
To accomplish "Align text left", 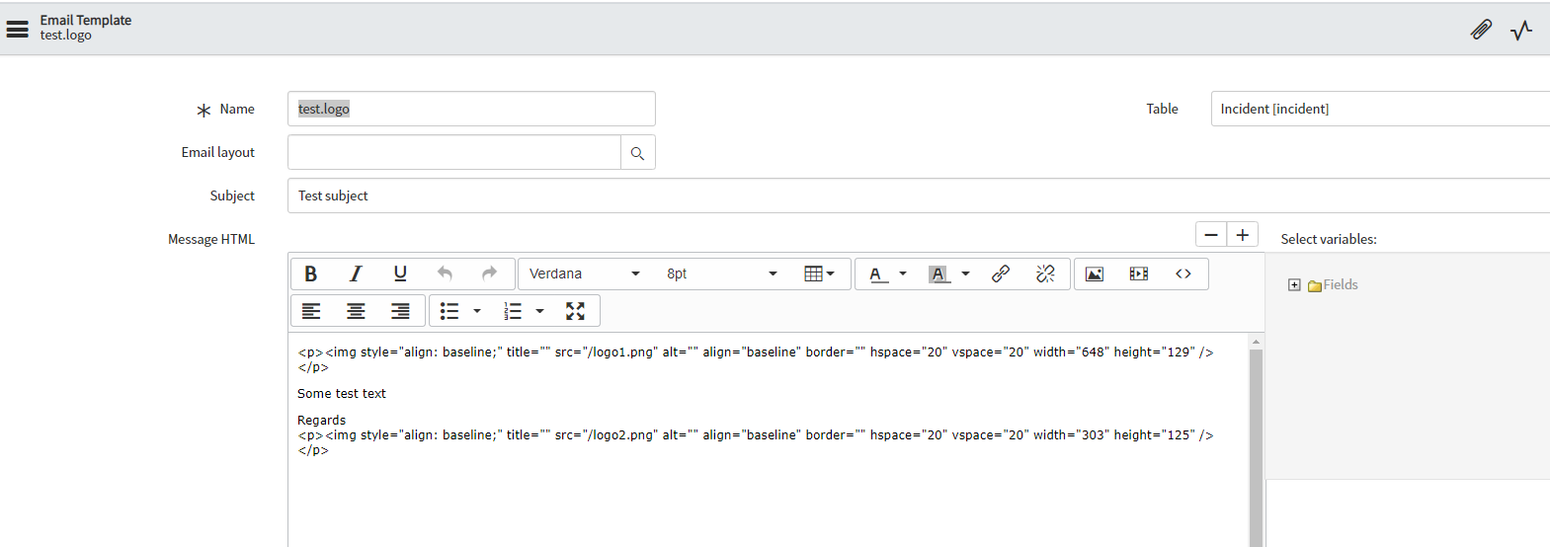I will [311, 311].
